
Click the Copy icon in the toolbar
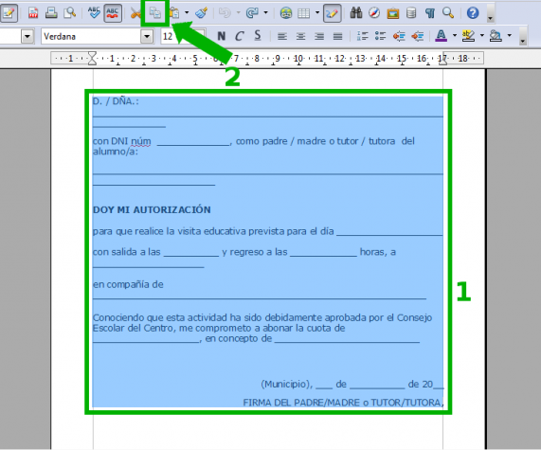coord(155,13)
